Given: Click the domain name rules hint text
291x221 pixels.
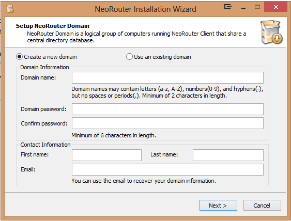Looking at the screenshot, I should (167, 92).
